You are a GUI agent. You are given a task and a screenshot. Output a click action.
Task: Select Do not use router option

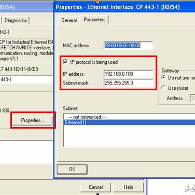tap(163, 77)
